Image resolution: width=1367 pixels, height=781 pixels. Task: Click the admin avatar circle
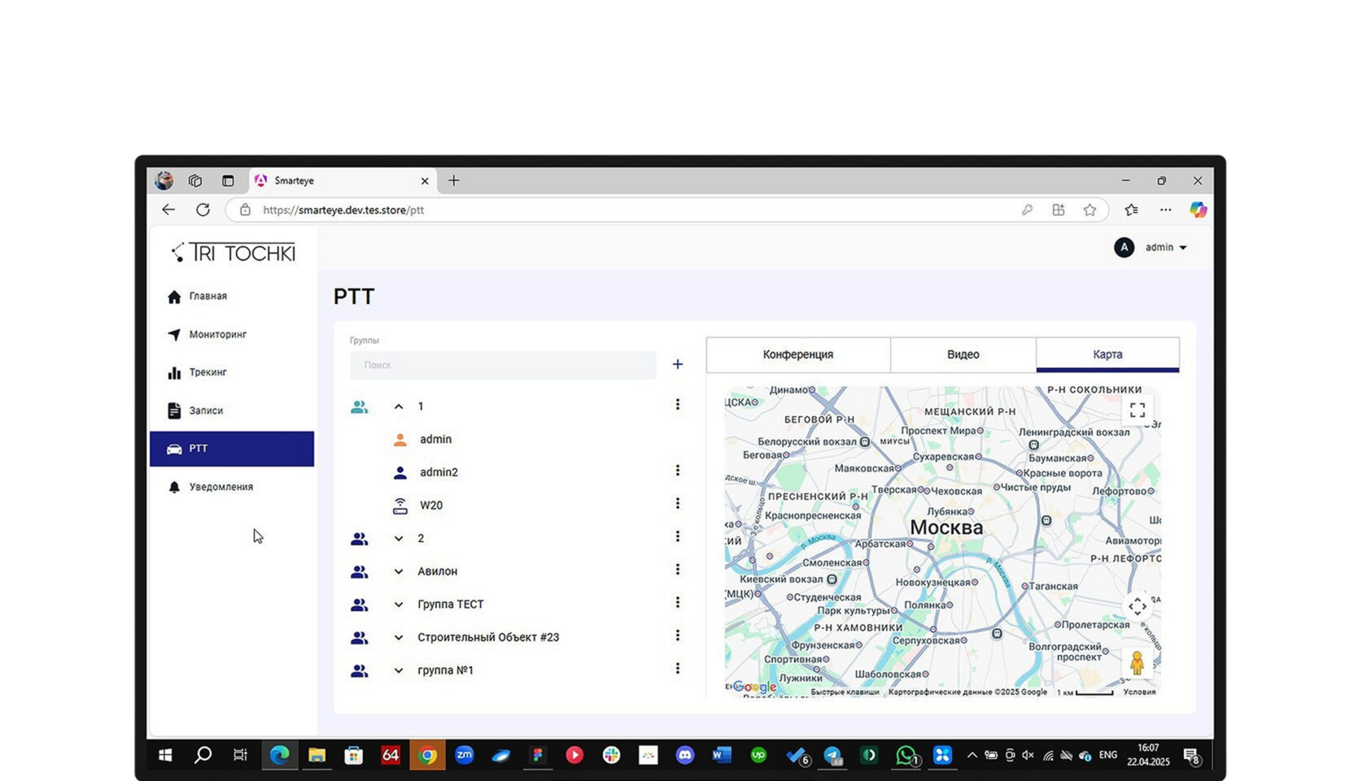click(x=1124, y=247)
